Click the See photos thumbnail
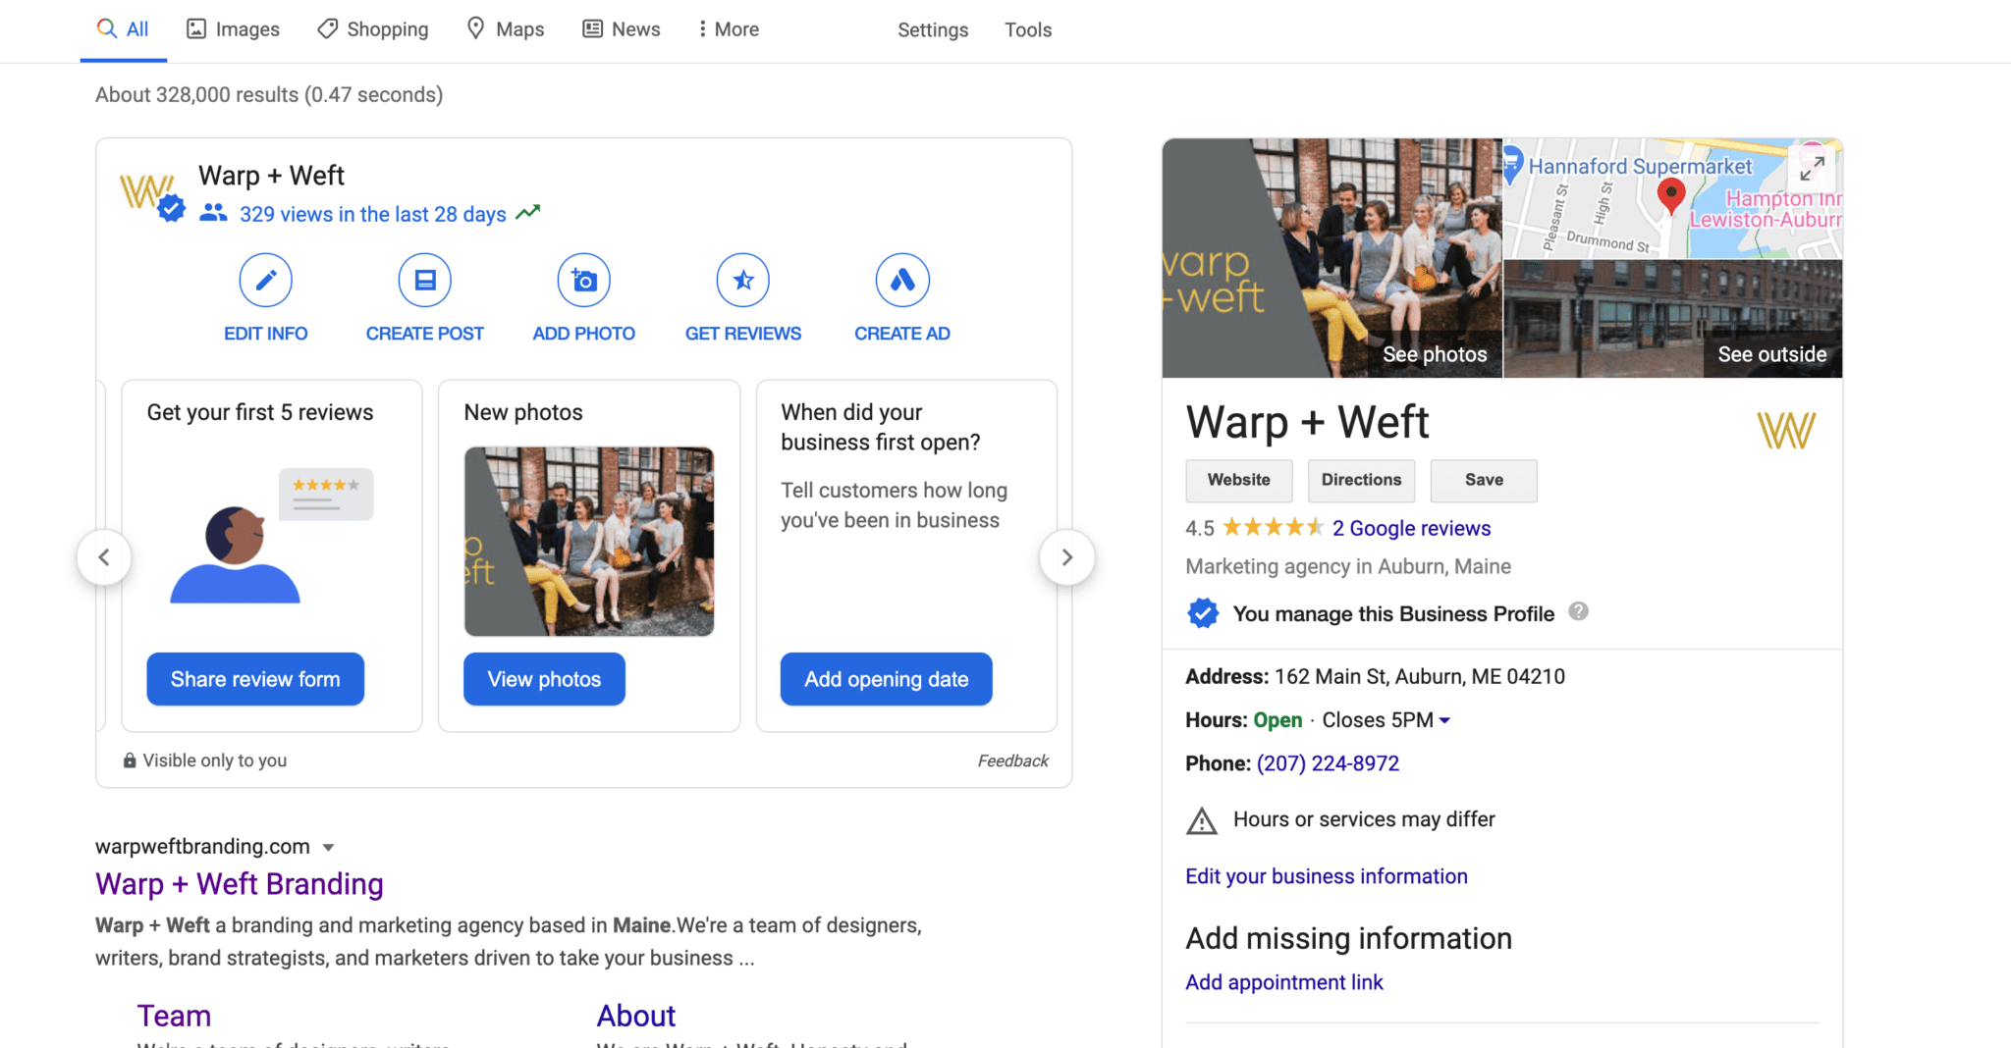The width and height of the screenshot is (2011, 1048). 1332,258
